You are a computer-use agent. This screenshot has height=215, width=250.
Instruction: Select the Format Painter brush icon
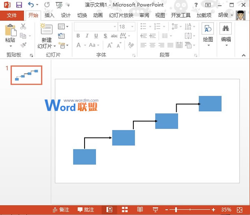[x=23, y=45]
